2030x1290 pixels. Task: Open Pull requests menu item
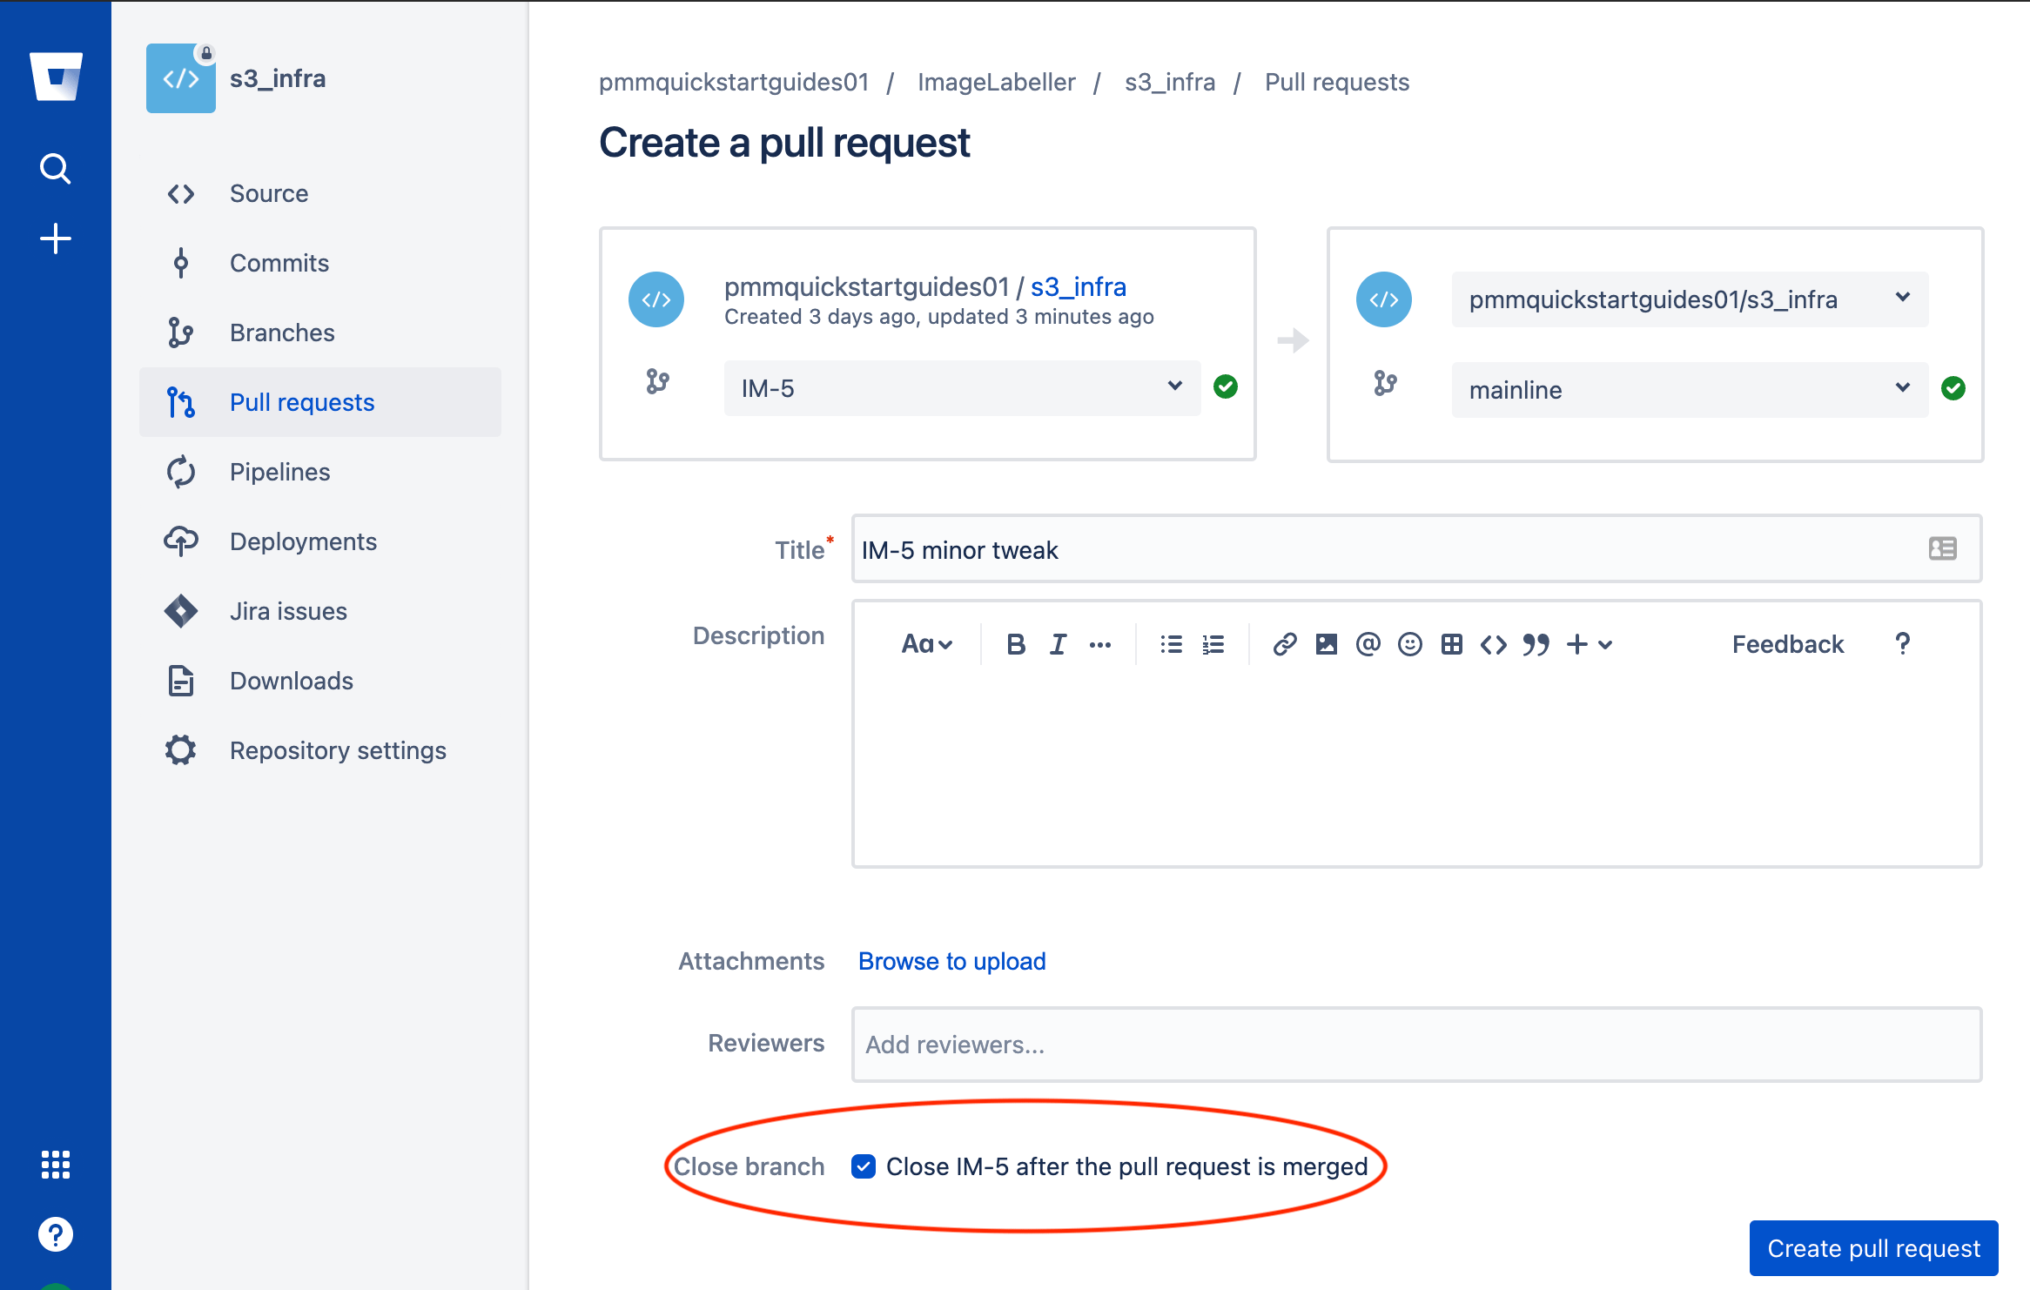click(x=303, y=401)
